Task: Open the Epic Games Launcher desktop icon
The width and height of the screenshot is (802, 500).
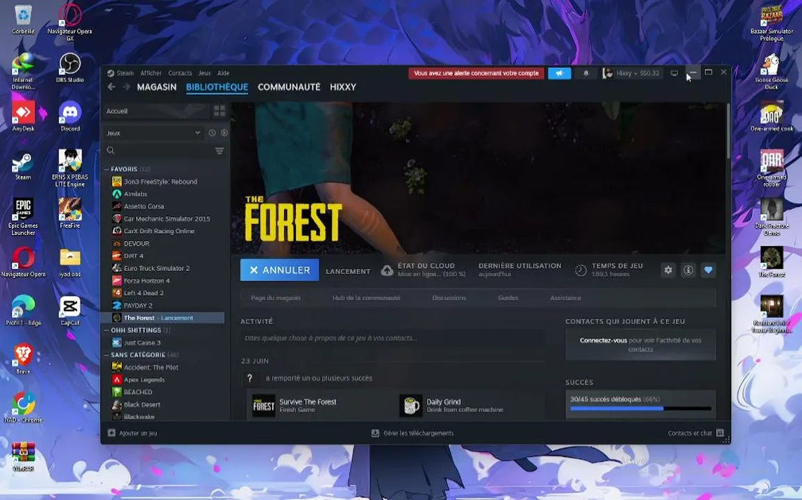Action: (23, 217)
